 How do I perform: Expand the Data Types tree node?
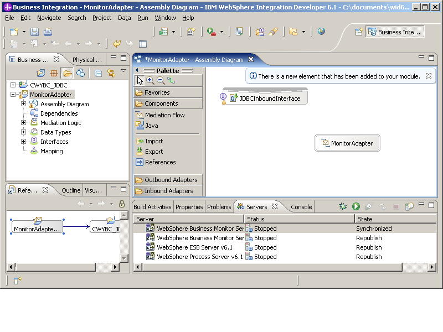tap(23, 132)
